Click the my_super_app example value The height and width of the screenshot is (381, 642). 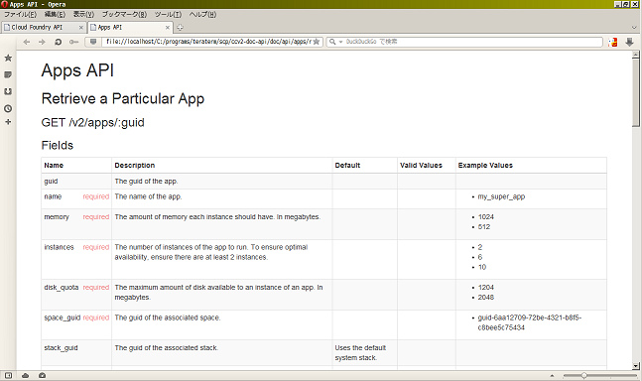[x=501, y=196]
